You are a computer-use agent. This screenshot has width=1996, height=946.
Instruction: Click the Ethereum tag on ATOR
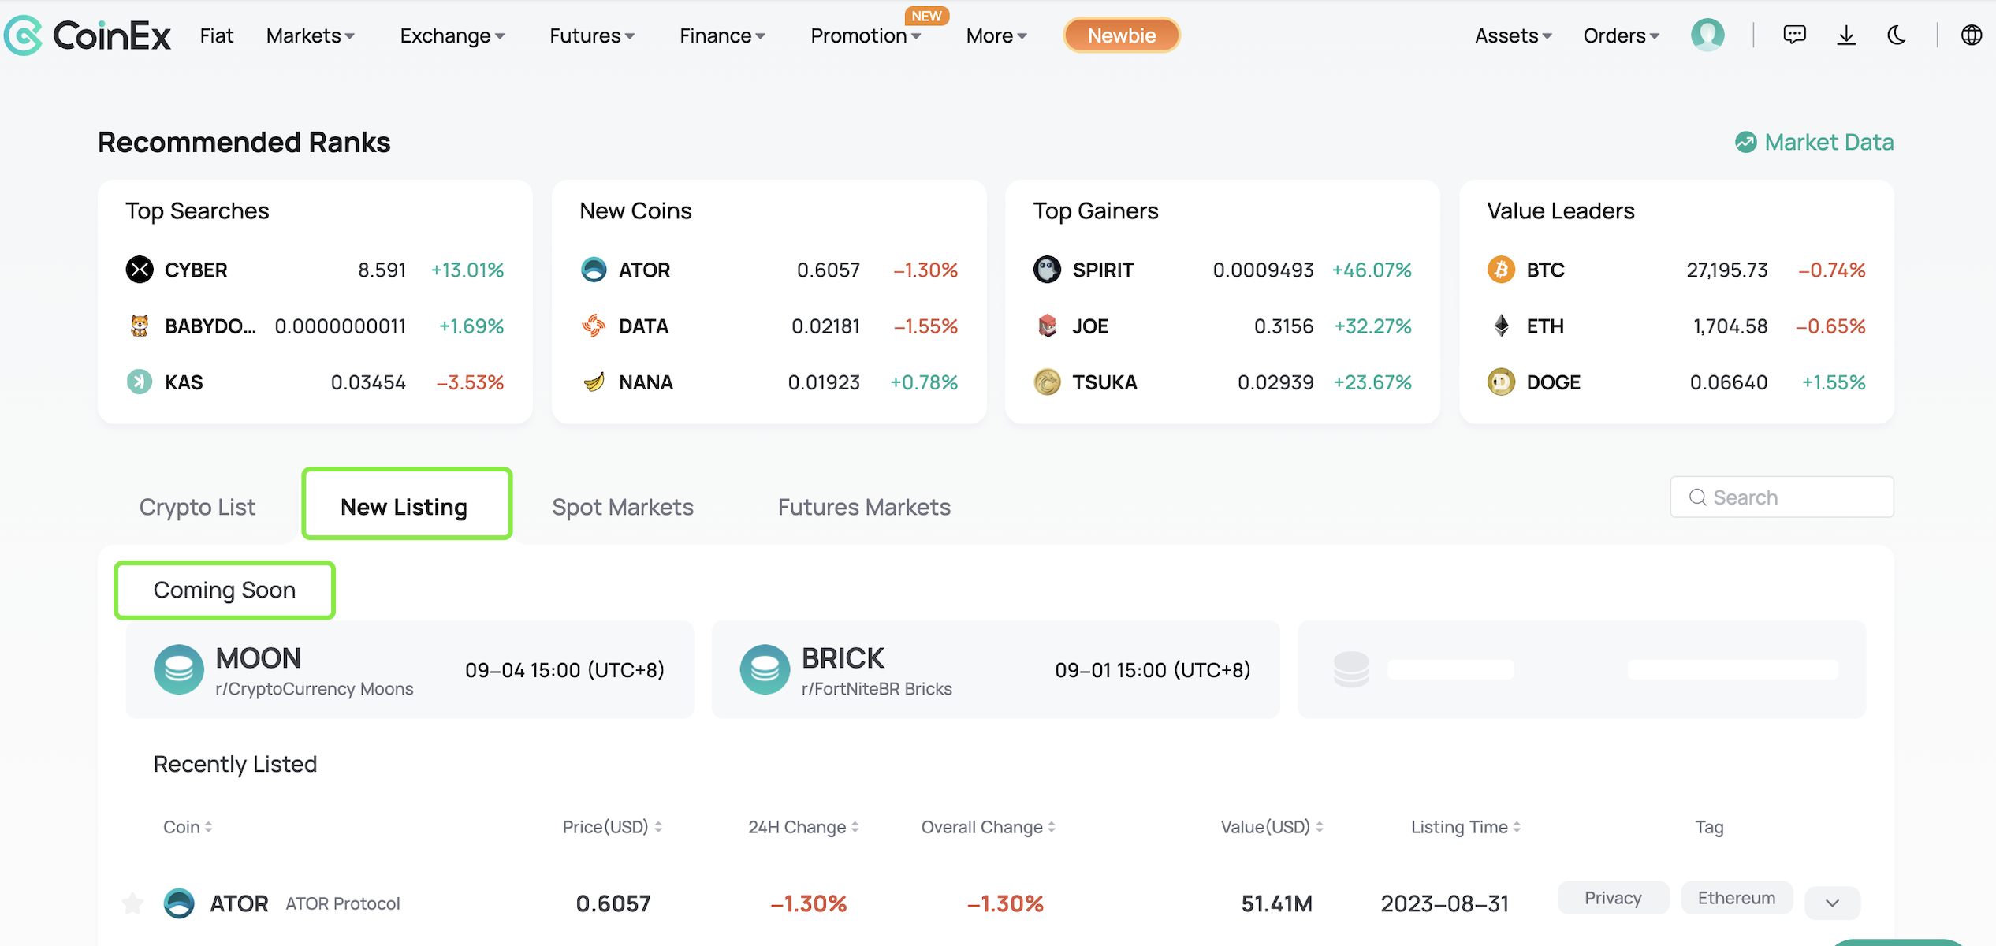coord(1737,898)
